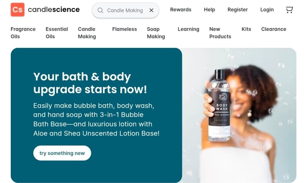
Task: Click the search magnifier icon
Action: pos(100,10)
